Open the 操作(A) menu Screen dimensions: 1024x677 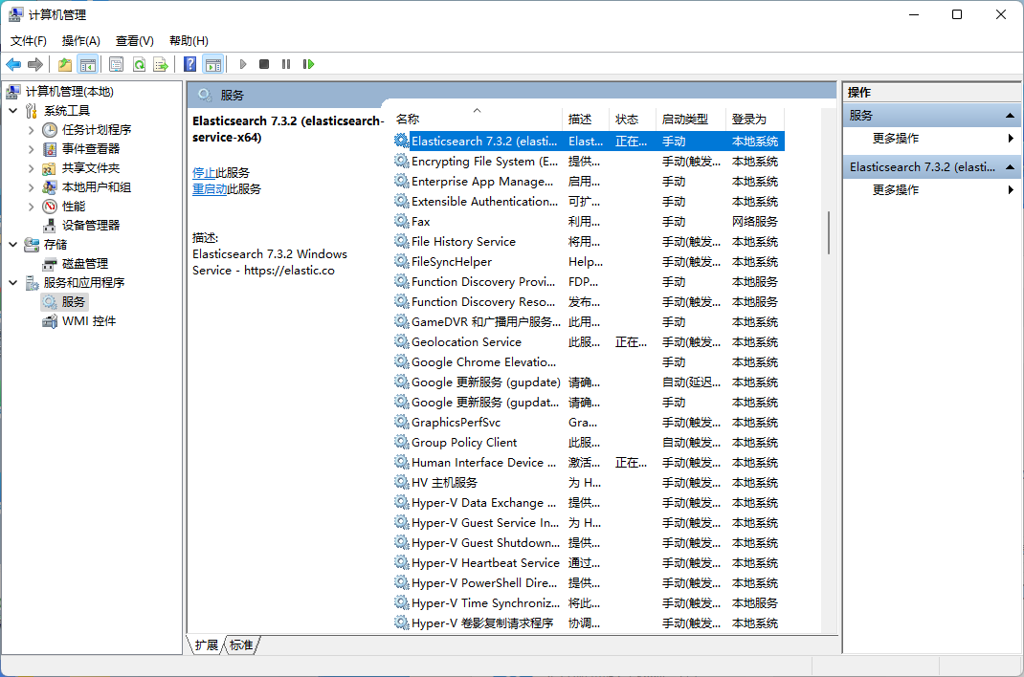(81, 40)
